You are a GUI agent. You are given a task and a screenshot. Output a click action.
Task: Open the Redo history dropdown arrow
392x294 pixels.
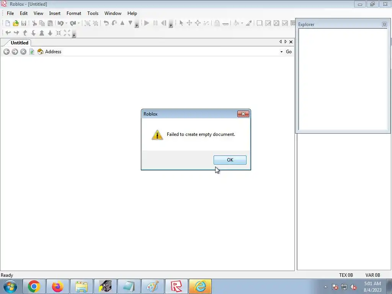79,23
